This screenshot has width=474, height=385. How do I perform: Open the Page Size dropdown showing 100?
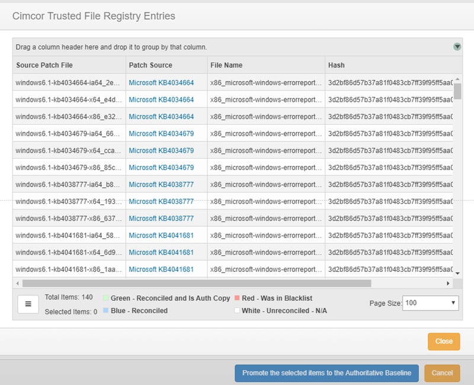pyautogui.click(x=431, y=303)
